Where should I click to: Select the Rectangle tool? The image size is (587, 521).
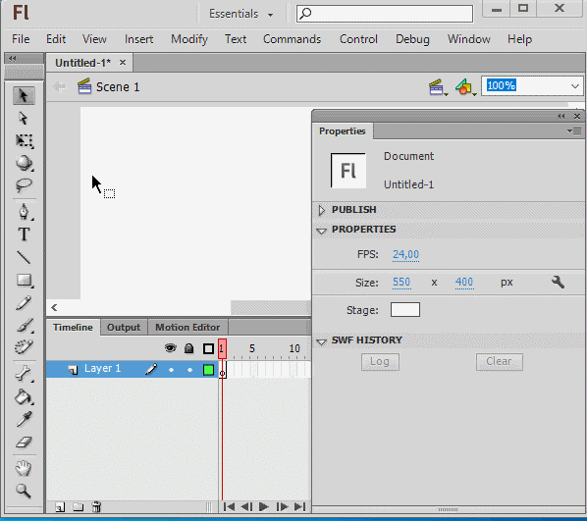coord(25,281)
